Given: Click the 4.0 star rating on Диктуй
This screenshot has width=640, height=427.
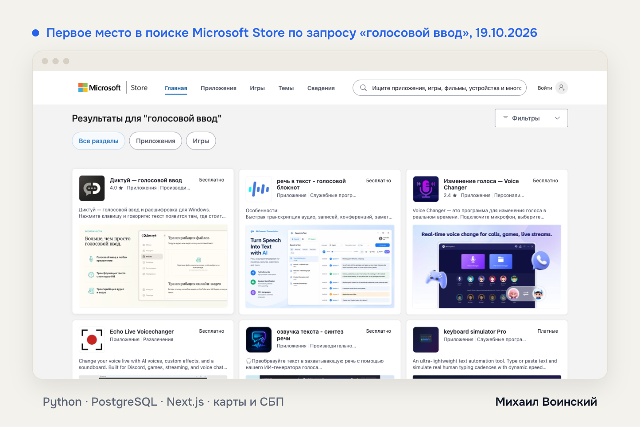Looking at the screenshot, I should [x=116, y=188].
